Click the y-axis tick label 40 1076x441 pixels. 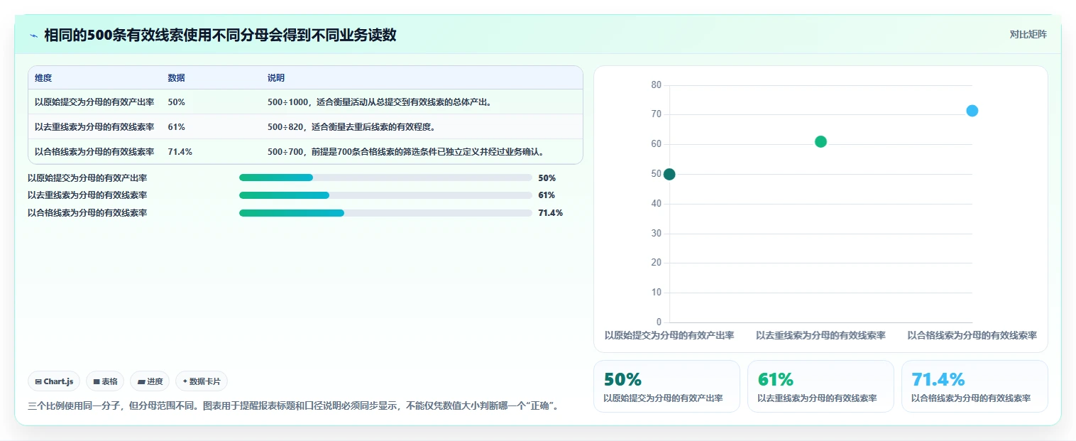click(x=656, y=204)
